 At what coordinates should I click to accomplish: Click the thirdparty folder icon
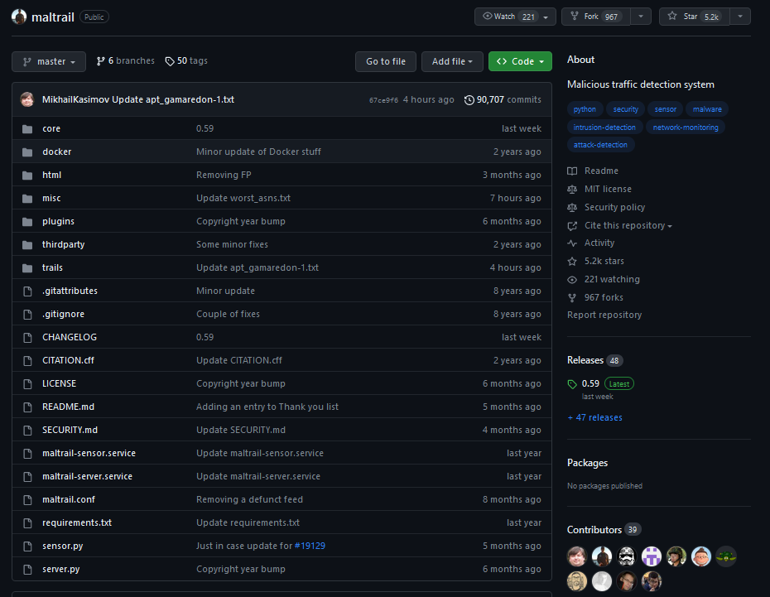point(27,245)
